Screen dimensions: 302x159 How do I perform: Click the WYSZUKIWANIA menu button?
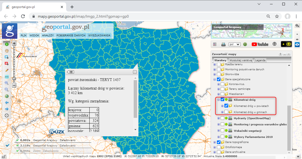[99, 35]
